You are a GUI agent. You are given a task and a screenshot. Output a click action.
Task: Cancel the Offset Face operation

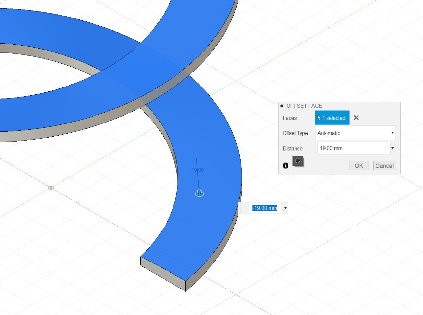click(x=385, y=166)
